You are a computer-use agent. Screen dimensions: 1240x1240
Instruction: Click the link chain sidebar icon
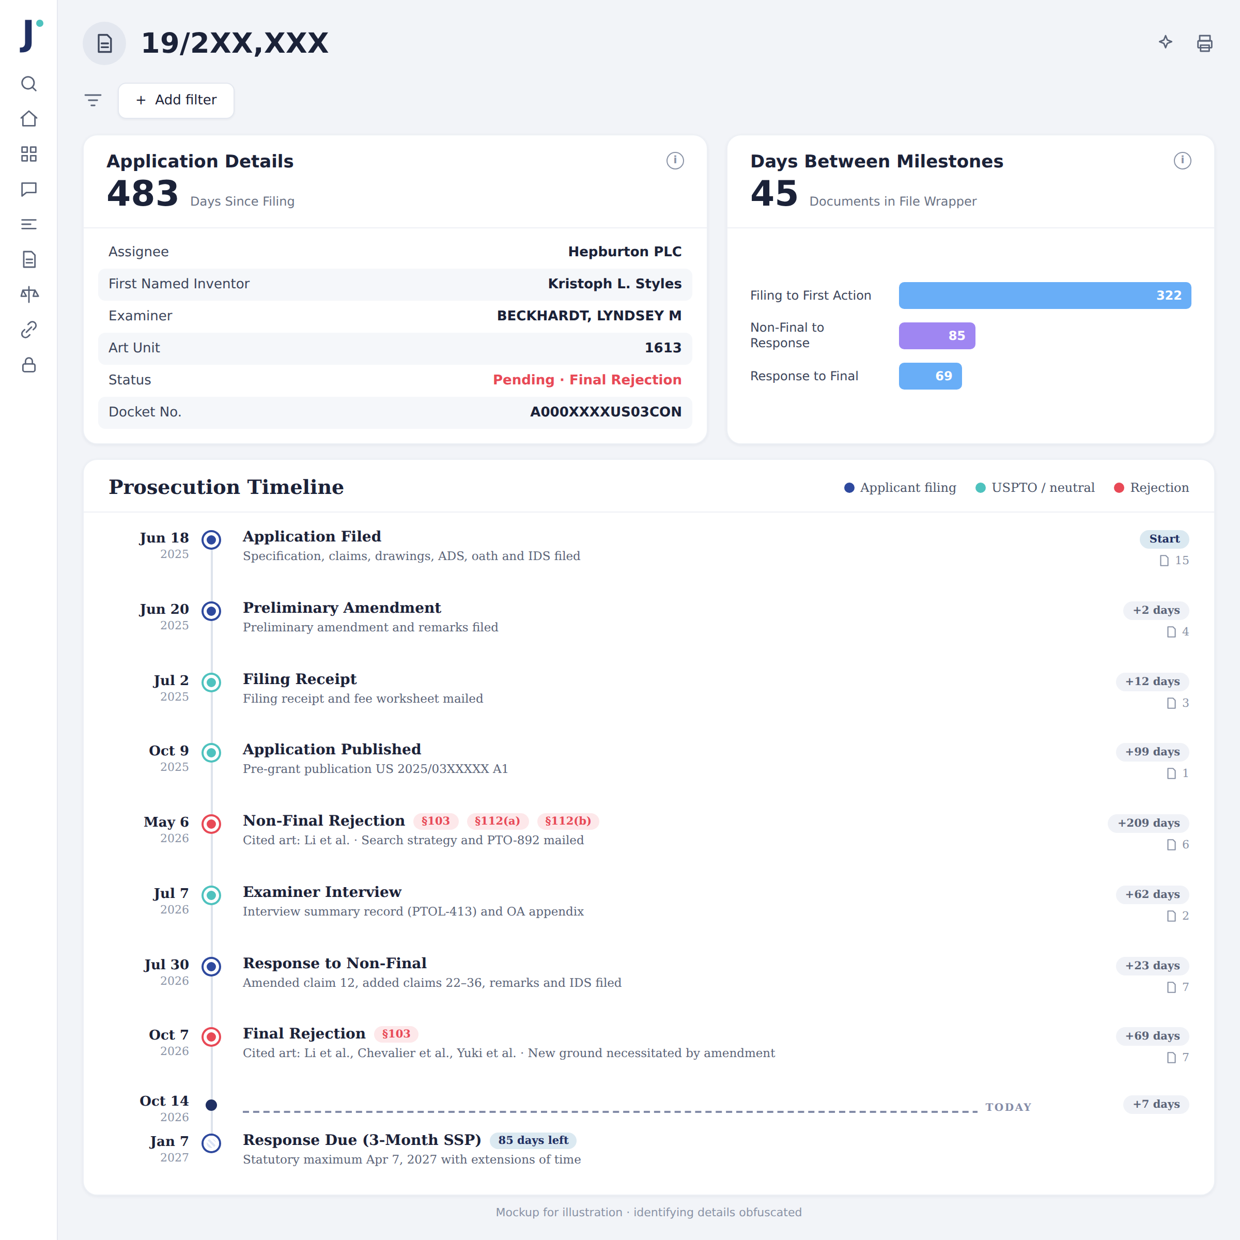[x=29, y=330]
